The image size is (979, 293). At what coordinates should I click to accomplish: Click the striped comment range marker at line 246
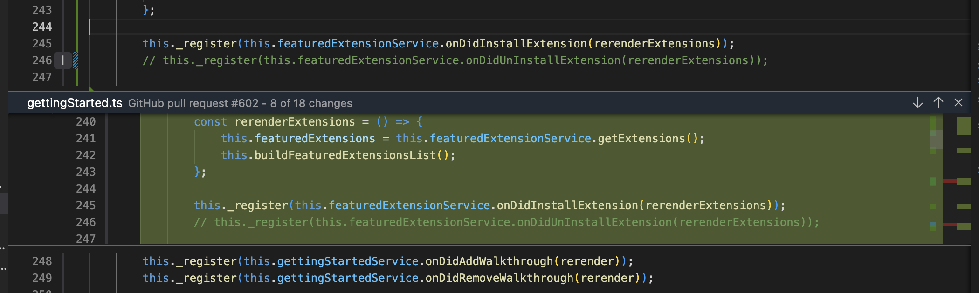75,60
